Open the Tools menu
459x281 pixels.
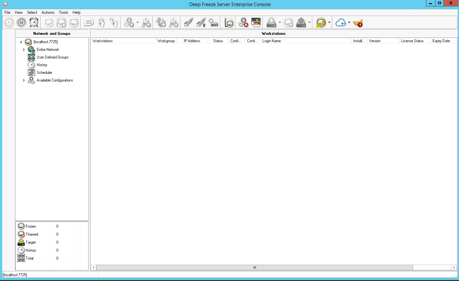point(63,12)
